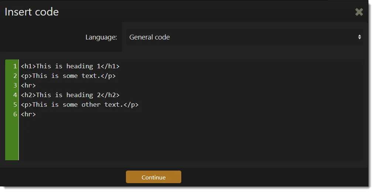Select line number 6 in the gutter
Viewport: 374px width, 192px height.
pyautogui.click(x=15, y=114)
